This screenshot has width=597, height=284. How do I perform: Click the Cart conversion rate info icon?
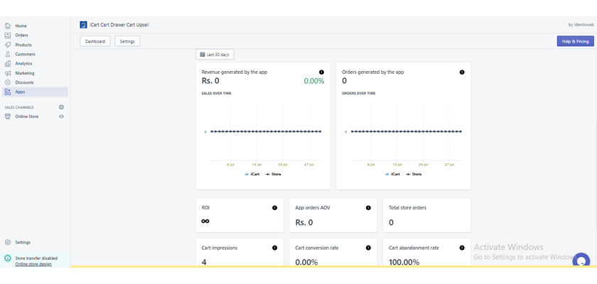[x=368, y=248]
